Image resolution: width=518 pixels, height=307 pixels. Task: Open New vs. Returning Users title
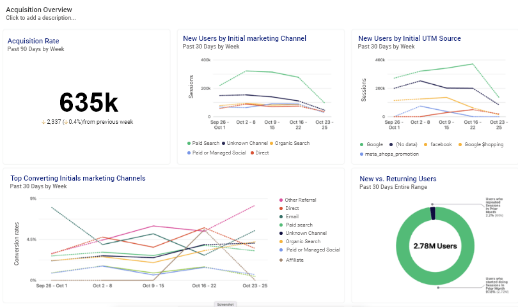(x=398, y=179)
